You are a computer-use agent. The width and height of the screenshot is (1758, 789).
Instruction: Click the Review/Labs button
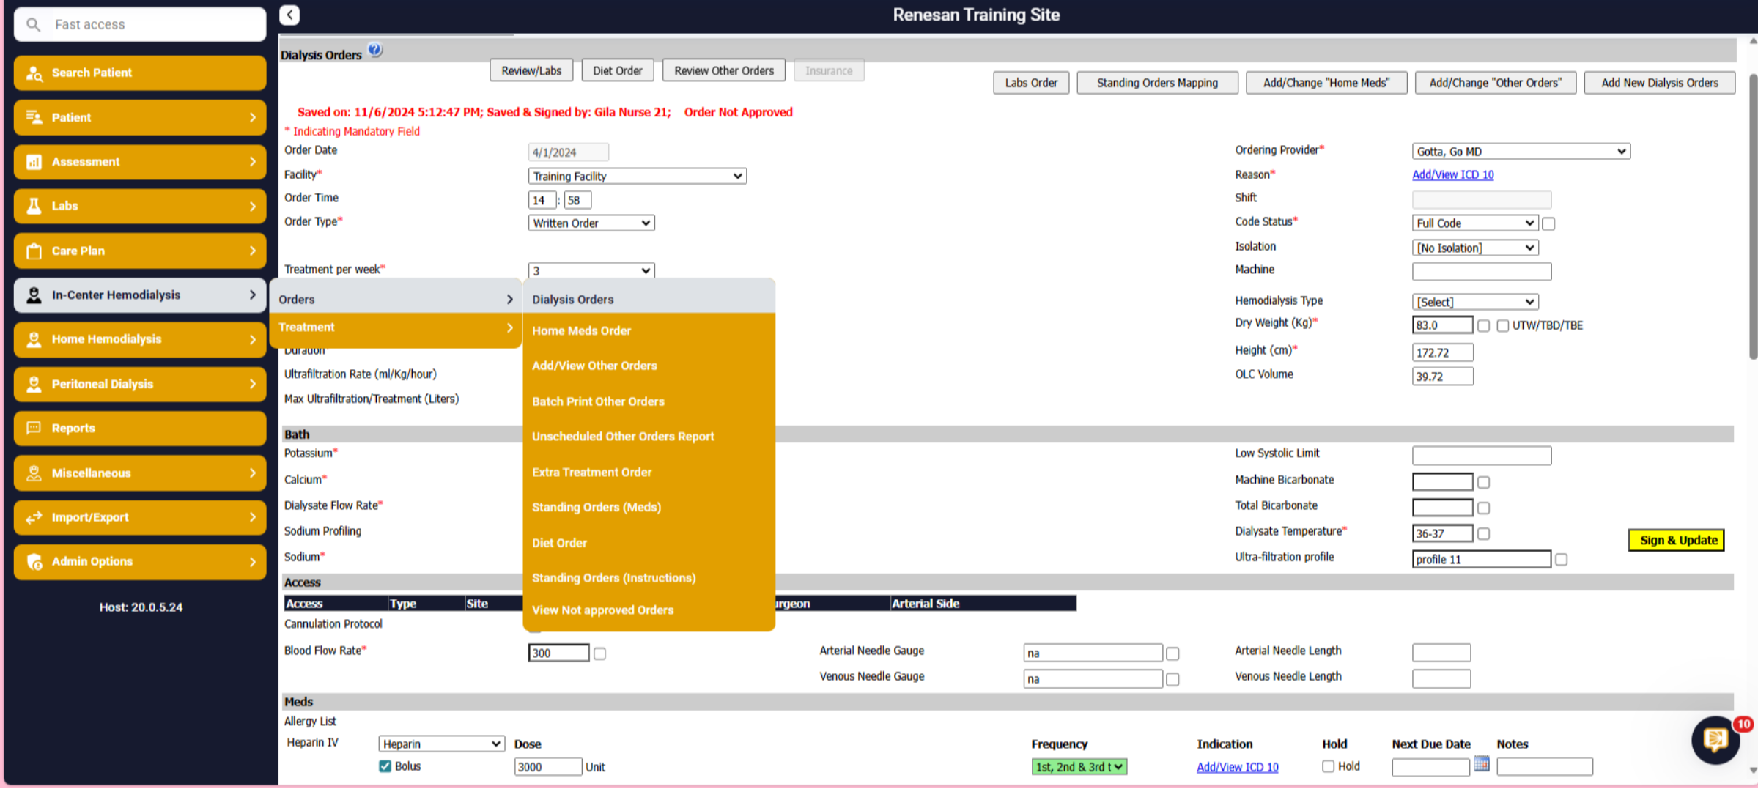click(531, 71)
